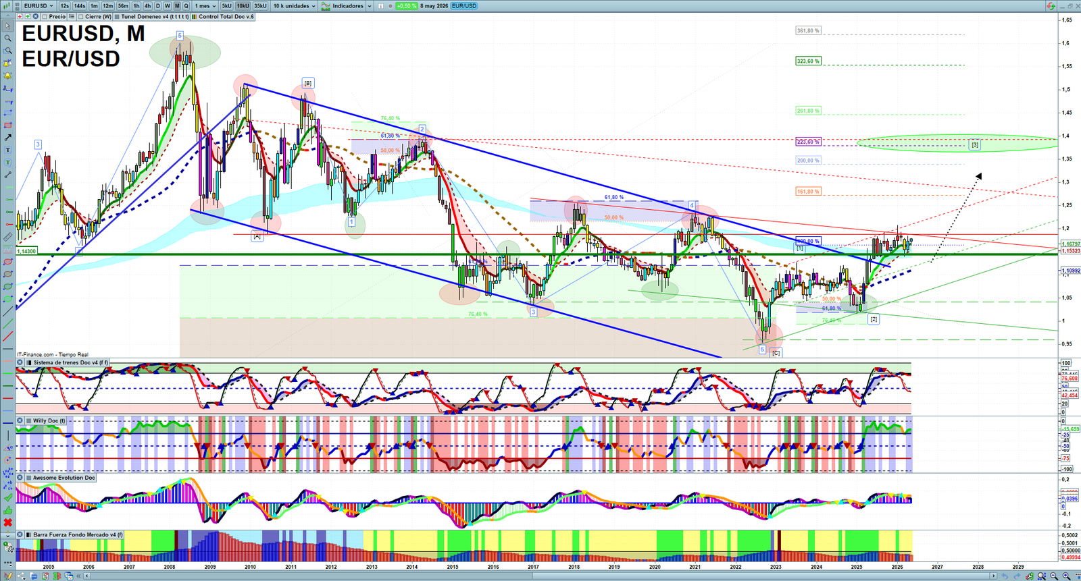Open Control Total Doc v.6 settings
This screenshot has width=1081, height=581.
[x=223, y=17]
